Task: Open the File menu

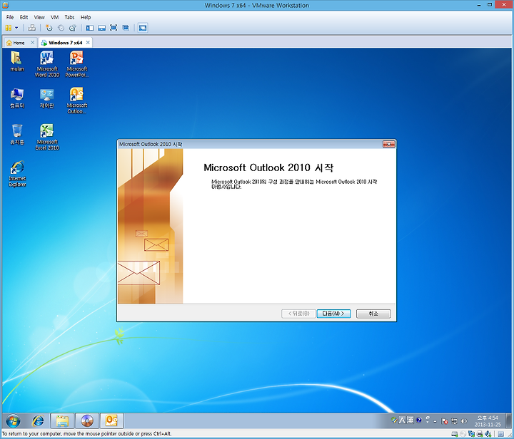Action: pos(10,17)
